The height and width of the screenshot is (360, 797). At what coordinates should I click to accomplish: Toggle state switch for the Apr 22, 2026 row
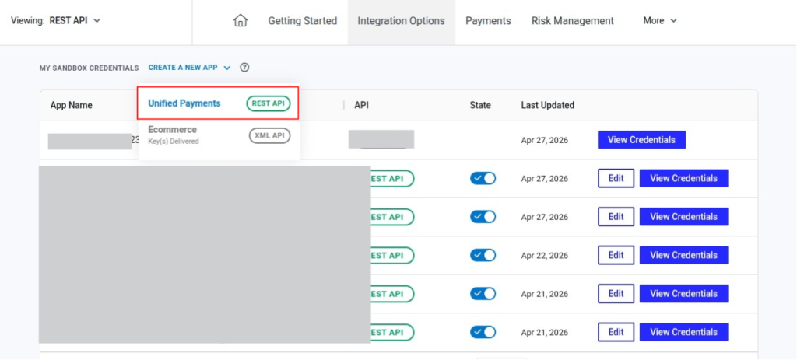point(483,255)
